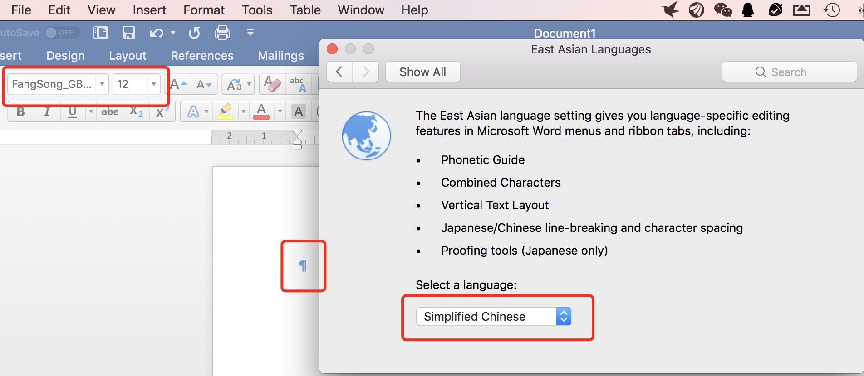Toggle the AutoSave switch
The image size is (864, 376).
click(x=63, y=33)
